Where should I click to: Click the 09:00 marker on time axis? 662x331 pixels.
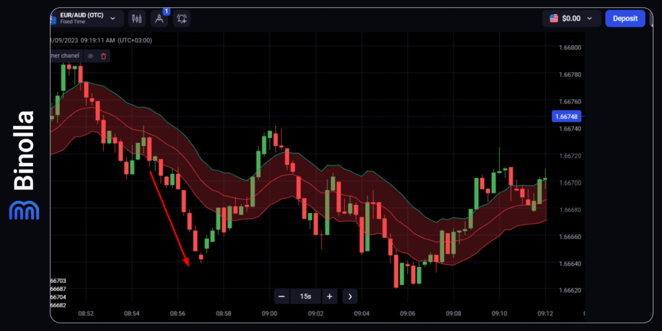tap(270, 314)
